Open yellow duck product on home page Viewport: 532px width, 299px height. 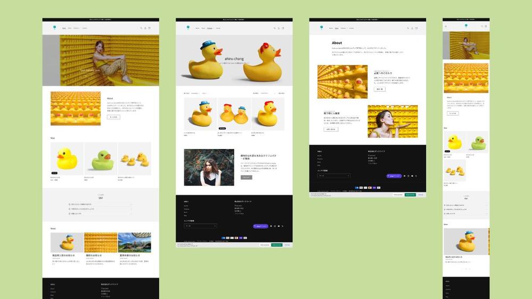pos(67,159)
